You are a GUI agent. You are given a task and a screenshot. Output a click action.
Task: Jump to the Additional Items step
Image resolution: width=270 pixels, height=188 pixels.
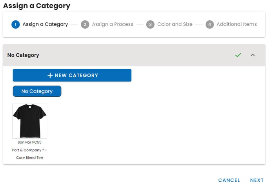click(x=237, y=24)
